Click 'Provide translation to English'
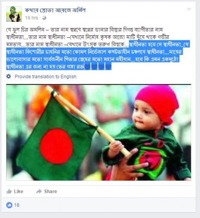Screen dimensions: 200x218 (45, 77)
